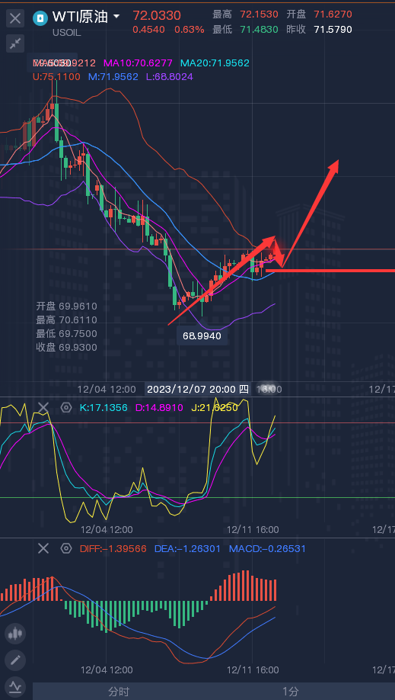Activate the pencil drawing tool

click(16, 660)
